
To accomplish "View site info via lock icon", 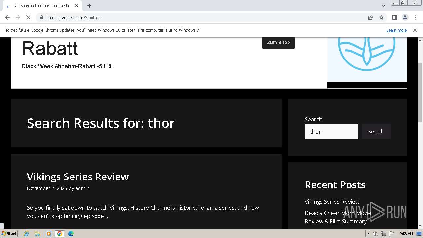I will (41, 17).
